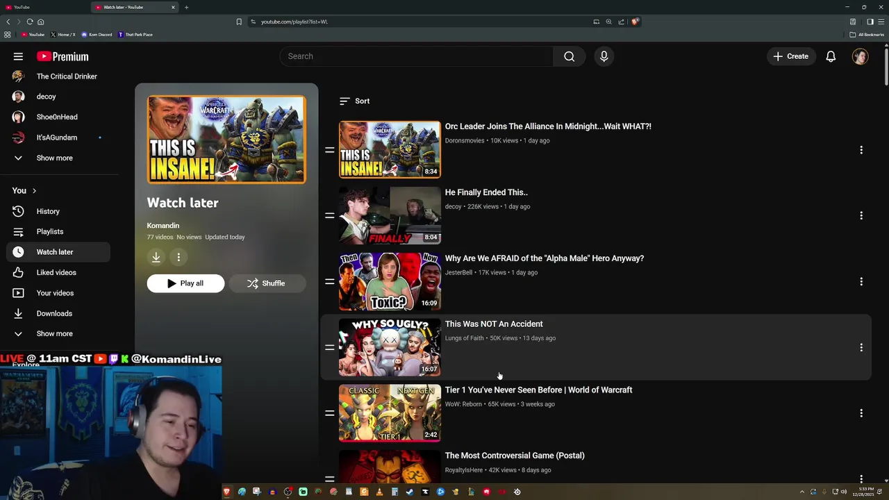Download the Watch later playlist

[x=156, y=258]
